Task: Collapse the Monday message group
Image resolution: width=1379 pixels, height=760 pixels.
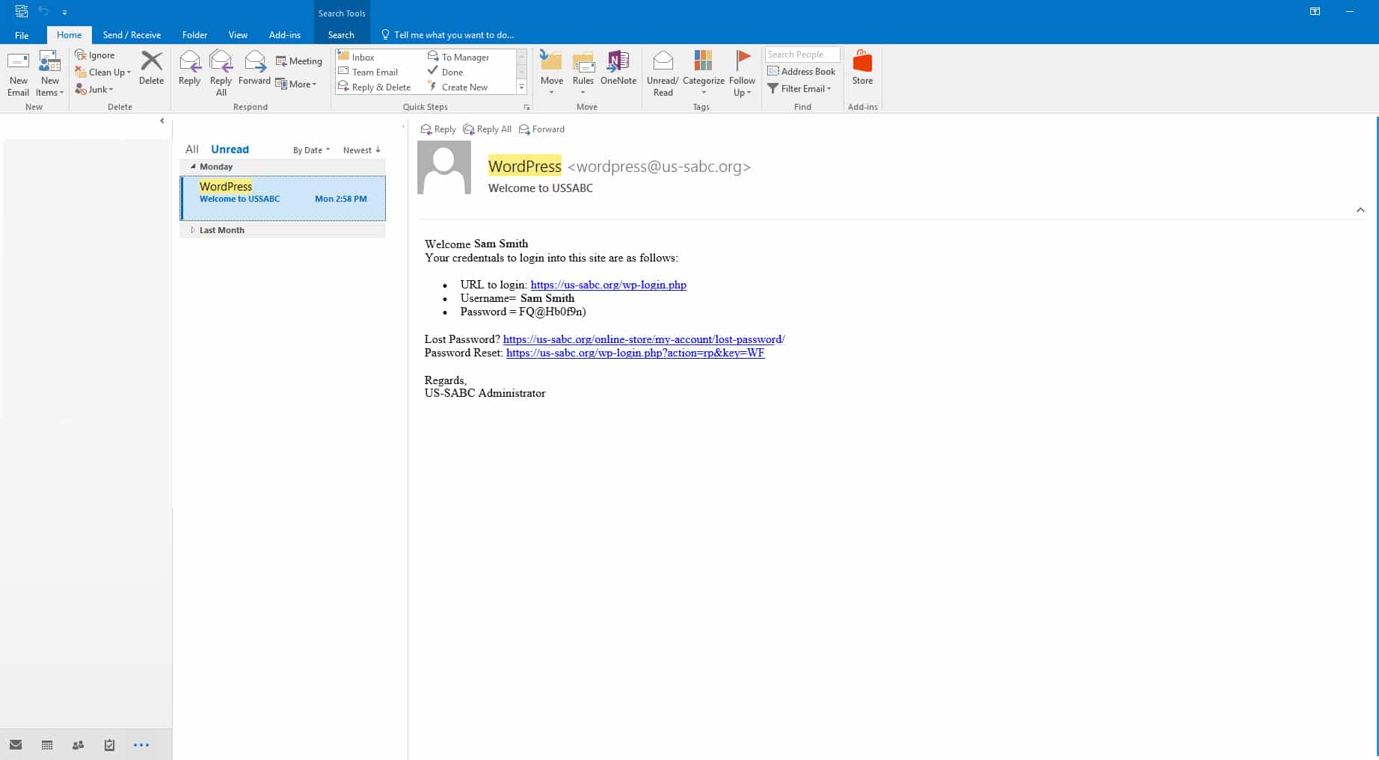Action: (x=193, y=167)
